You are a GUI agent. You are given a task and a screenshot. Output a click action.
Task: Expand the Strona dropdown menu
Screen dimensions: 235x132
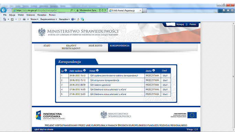click(x=34, y=19)
